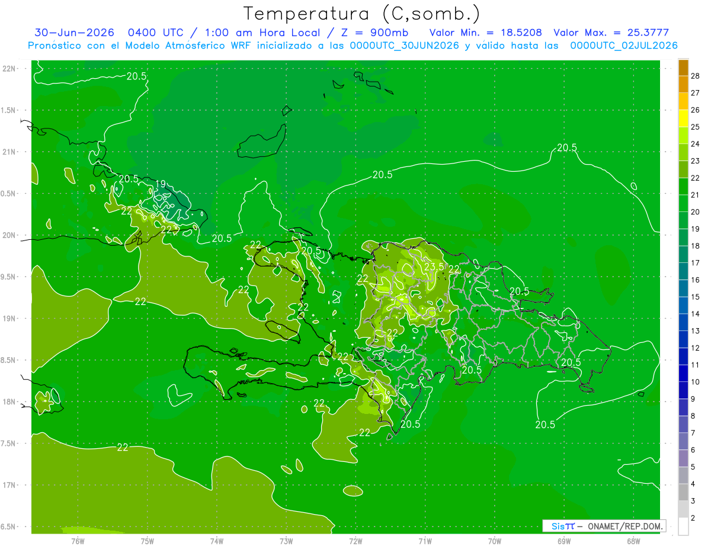Pick the legend swatch between 22 and 23

pyautogui.click(x=683, y=169)
